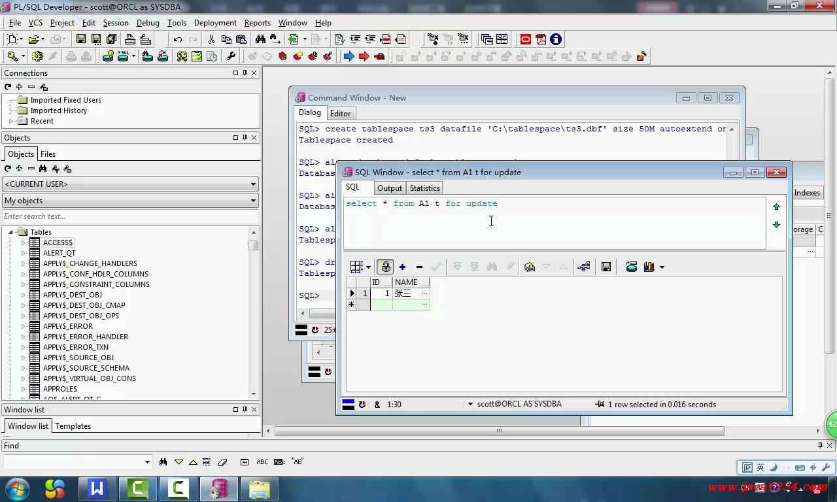
Task: Click the Print icon in main toolbar
Action: [130, 39]
